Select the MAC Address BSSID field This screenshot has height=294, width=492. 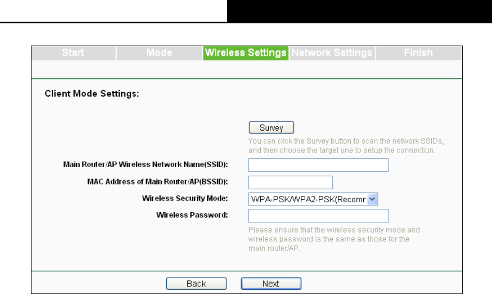[x=290, y=182]
